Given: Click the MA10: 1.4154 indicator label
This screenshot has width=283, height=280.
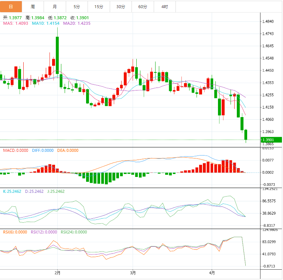Looking at the screenshot, I should [x=46, y=23].
